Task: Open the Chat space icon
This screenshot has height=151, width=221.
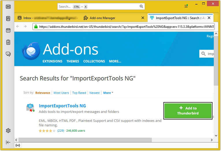Action: tap(8, 54)
